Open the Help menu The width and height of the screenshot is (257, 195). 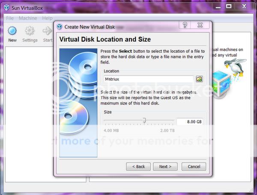tap(48, 18)
